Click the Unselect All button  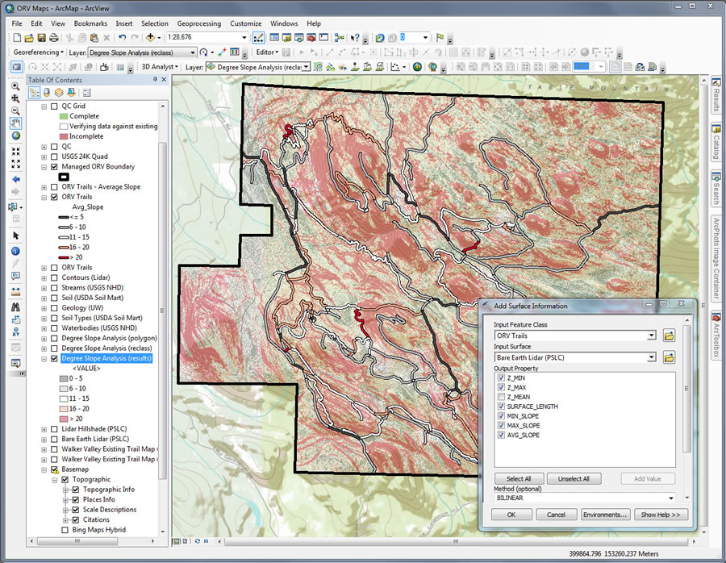(574, 478)
